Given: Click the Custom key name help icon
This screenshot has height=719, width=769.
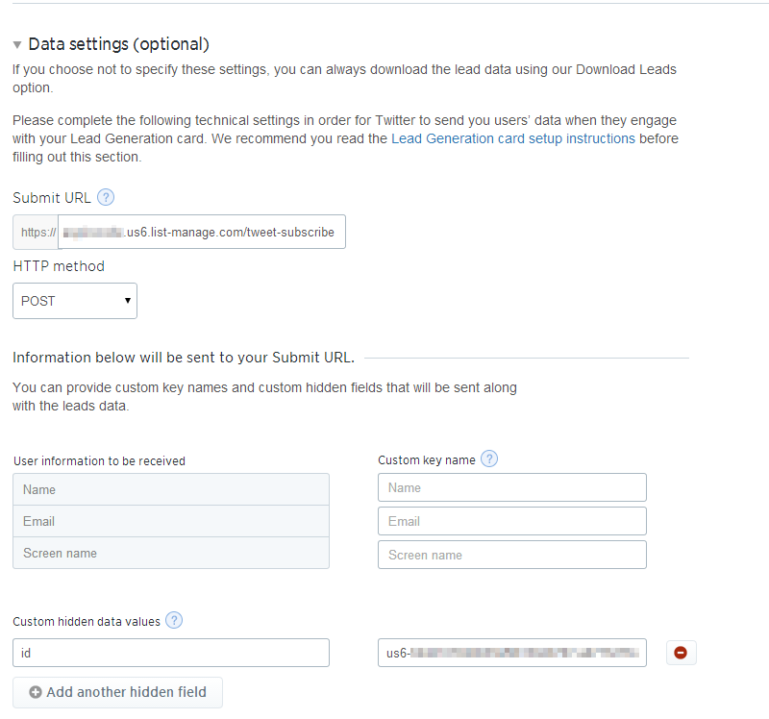Looking at the screenshot, I should pyautogui.click(x=489, y=459).
